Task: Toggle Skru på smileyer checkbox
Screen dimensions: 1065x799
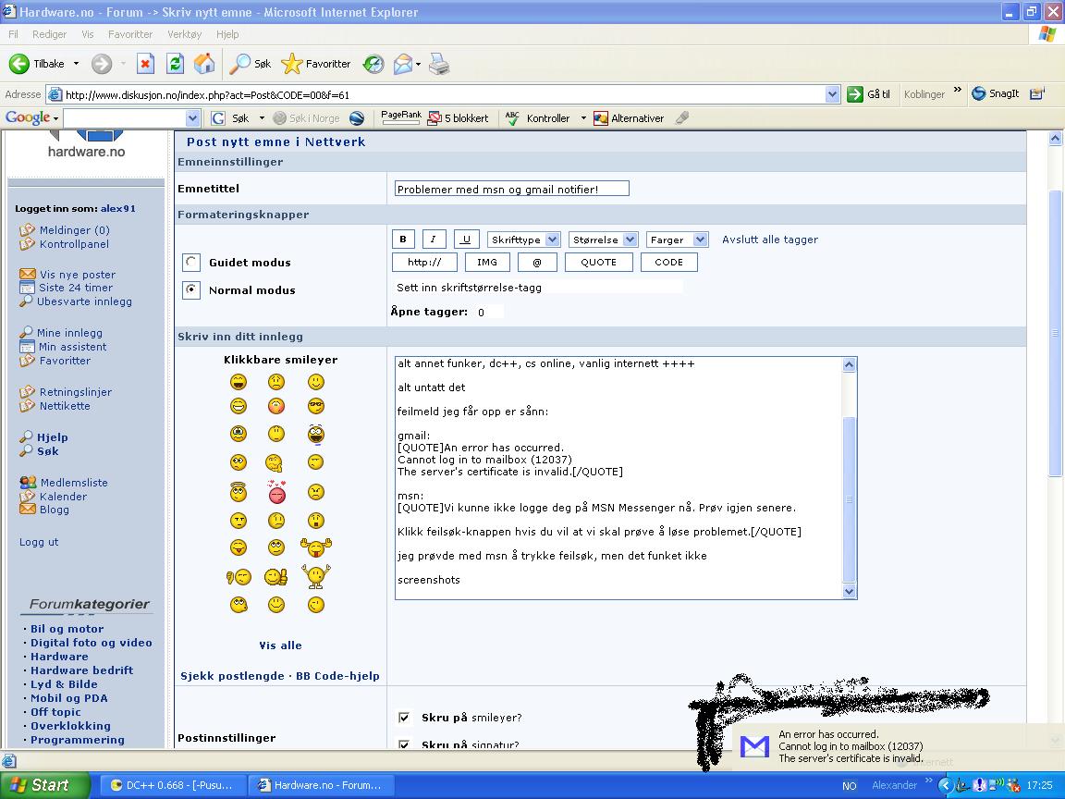Action: 404,718
